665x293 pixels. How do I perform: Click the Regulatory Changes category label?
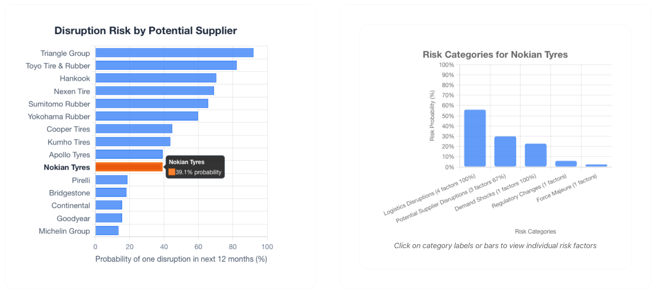(529, 191)
